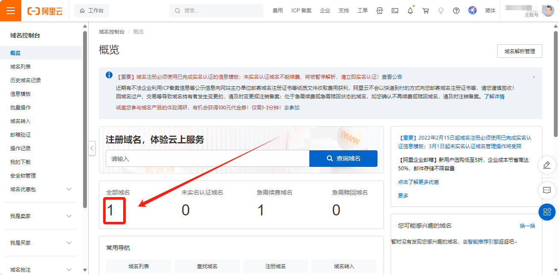Click the 域名解析管理 button

(x=519, y=51)
